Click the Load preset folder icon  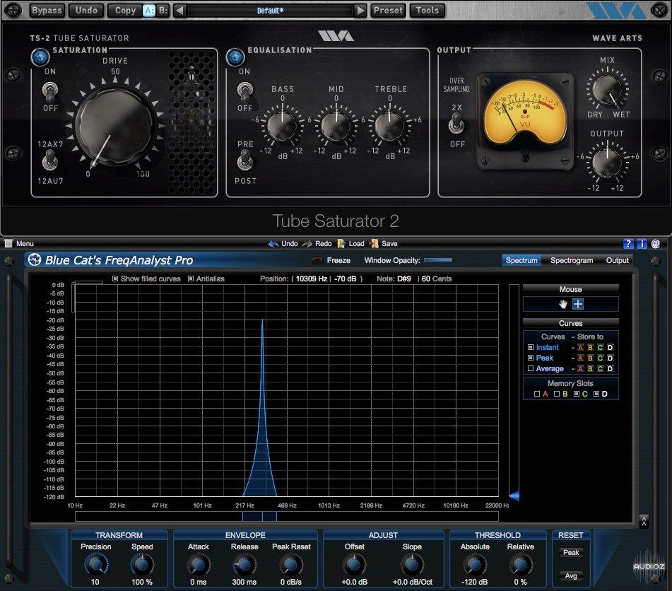click(x=341, y=244)
